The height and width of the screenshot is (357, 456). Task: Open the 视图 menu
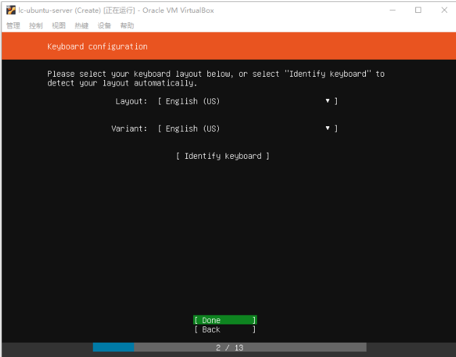click(59, 26)
